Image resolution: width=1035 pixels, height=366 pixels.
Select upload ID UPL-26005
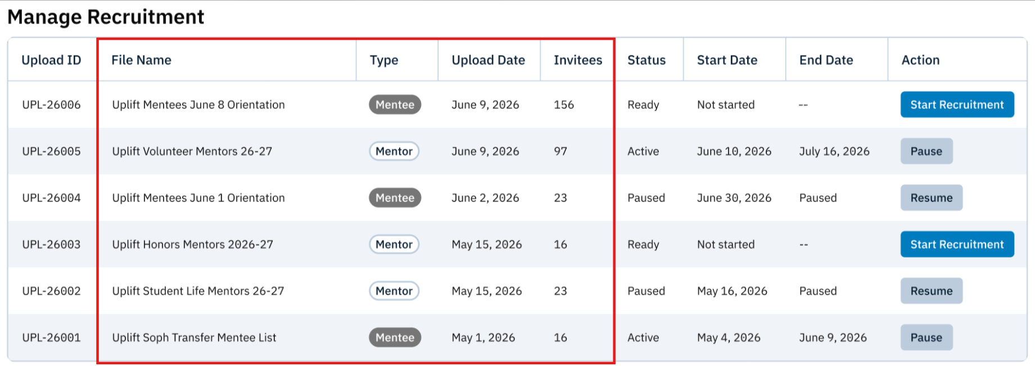[x=51, y=151]
